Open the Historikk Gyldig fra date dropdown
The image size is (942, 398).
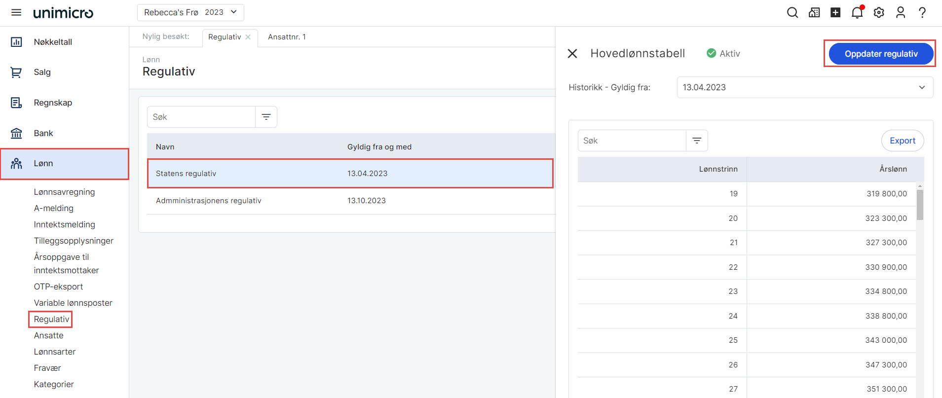point(804,87)
